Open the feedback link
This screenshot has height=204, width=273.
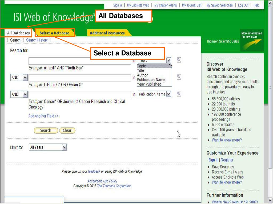point(94,172)
